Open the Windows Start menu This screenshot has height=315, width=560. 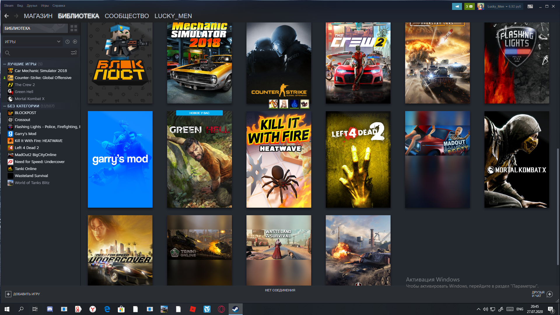point(7,309)
